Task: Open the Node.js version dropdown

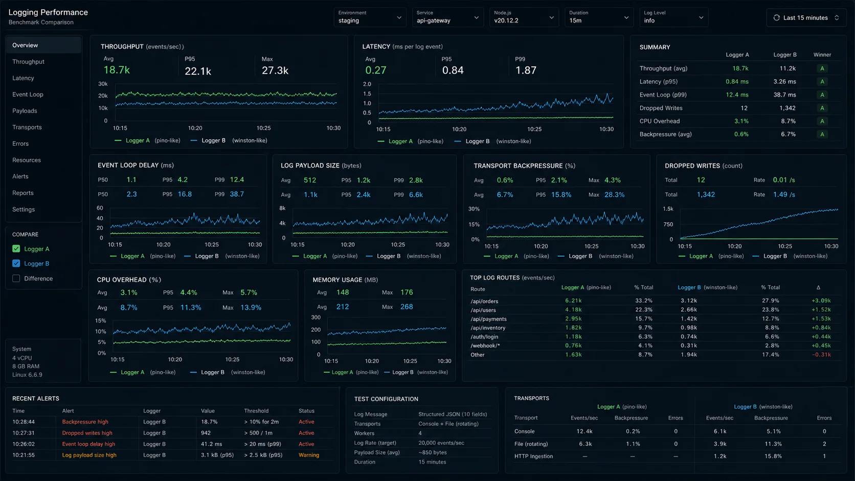Action: point(524,17)
